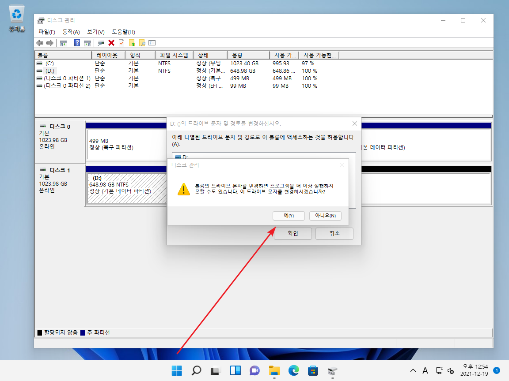Click the checklist settings toolbar icon

pos(152,43)
